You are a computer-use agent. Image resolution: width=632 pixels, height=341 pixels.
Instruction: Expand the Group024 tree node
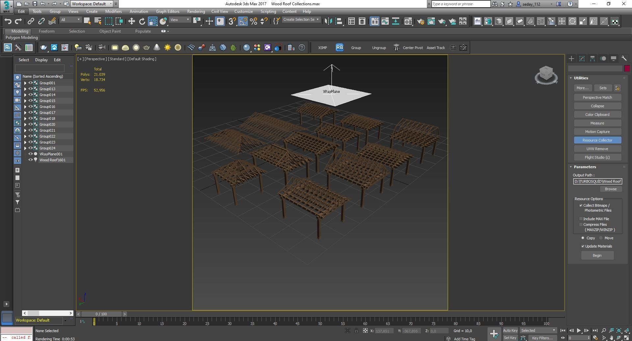click(x=25, y=148)
